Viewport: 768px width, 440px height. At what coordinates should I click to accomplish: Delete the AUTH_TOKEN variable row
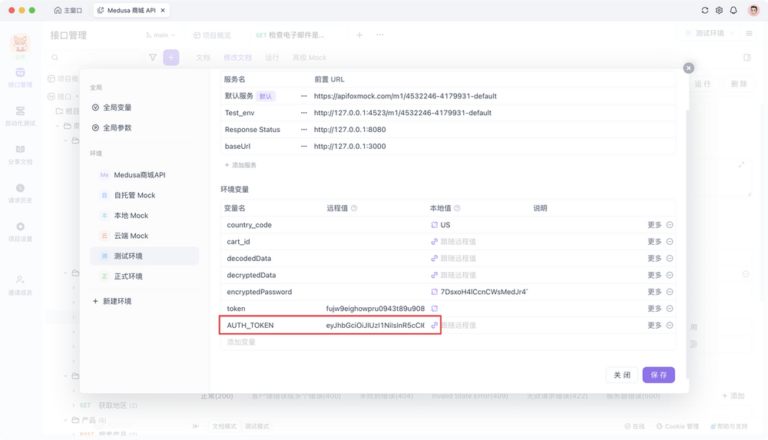(x=669, y=326)
